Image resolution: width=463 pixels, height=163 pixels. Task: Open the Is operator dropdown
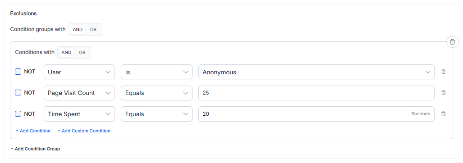pos(156,72)
